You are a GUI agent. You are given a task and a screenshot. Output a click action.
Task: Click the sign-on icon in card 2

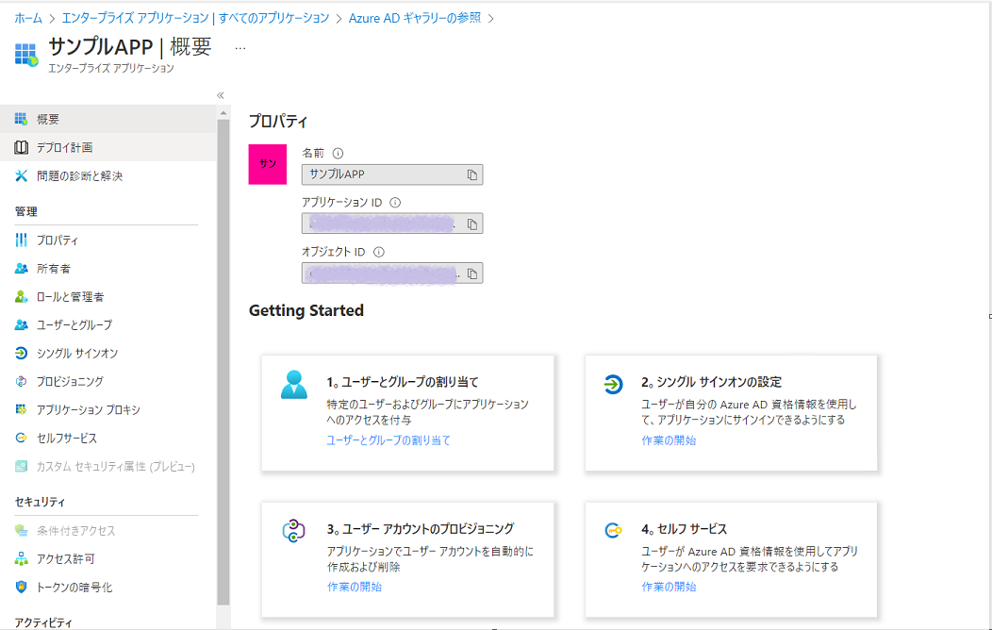tap(613, 384)
